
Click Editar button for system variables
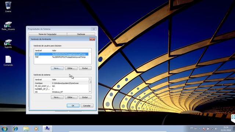tap(71, 97)
